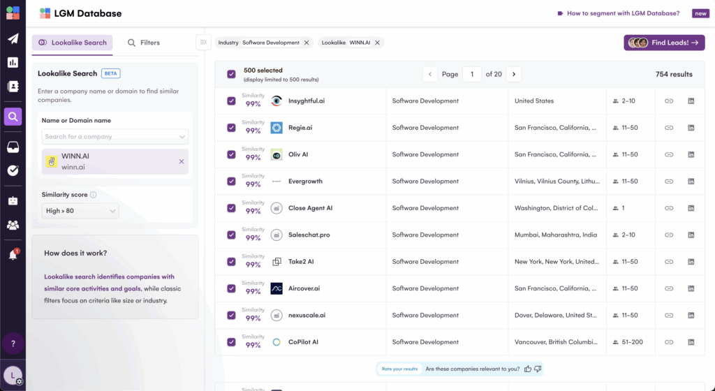Open the user profile avatar settings
This screenshot has width=715, height=391.
pyautogui.click(x=13, y=376)
